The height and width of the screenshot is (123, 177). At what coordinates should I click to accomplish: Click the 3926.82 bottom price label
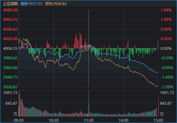click(10, 87)
